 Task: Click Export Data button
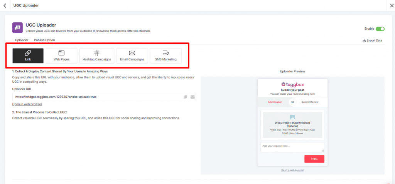[372, 40]
